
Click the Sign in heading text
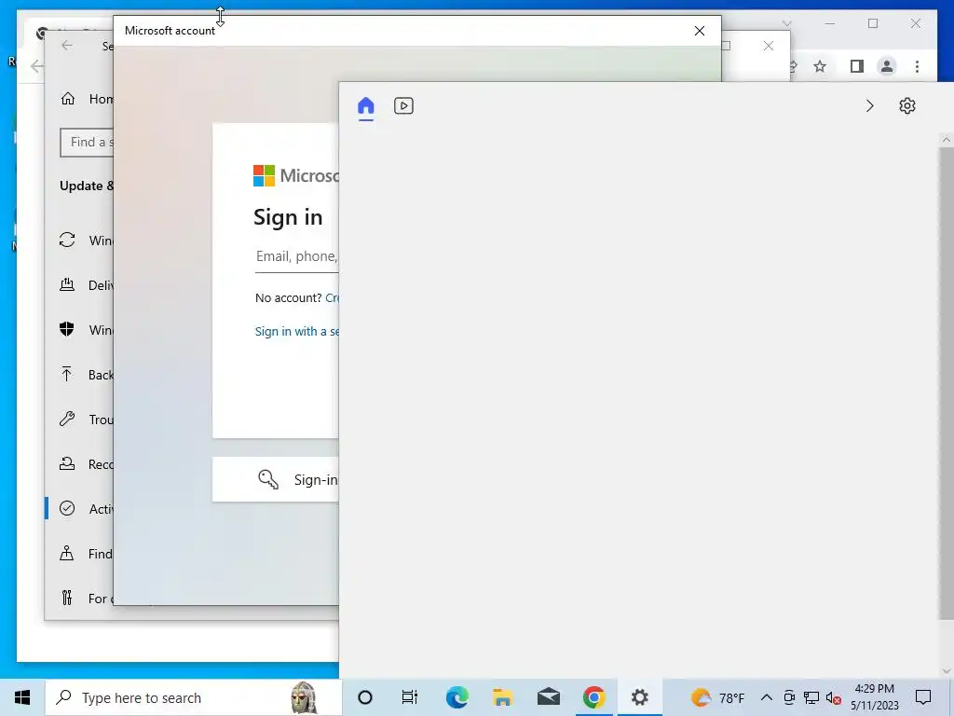(288, 217)
